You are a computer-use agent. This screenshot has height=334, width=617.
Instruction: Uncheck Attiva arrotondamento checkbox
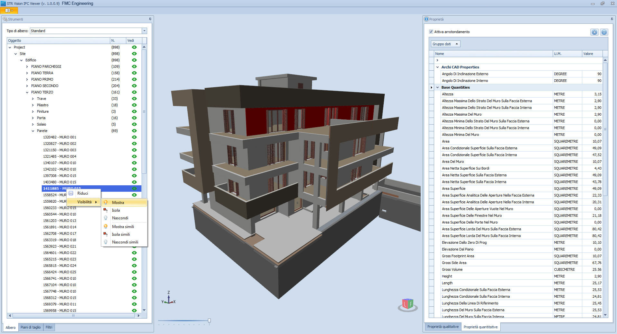(x=431, y=32)
